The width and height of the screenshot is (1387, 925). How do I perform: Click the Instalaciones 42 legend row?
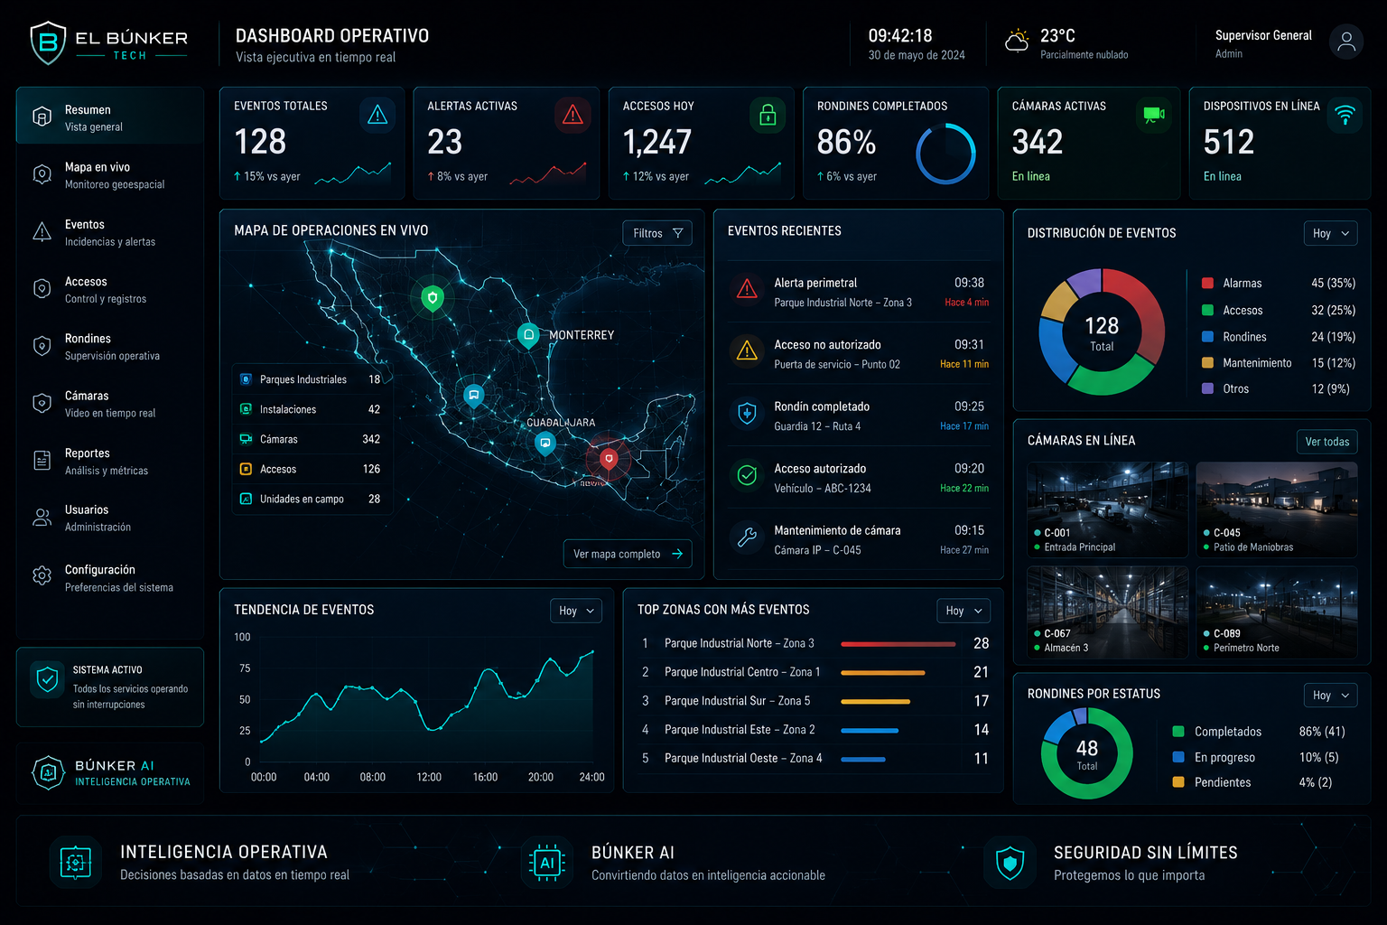312,409
